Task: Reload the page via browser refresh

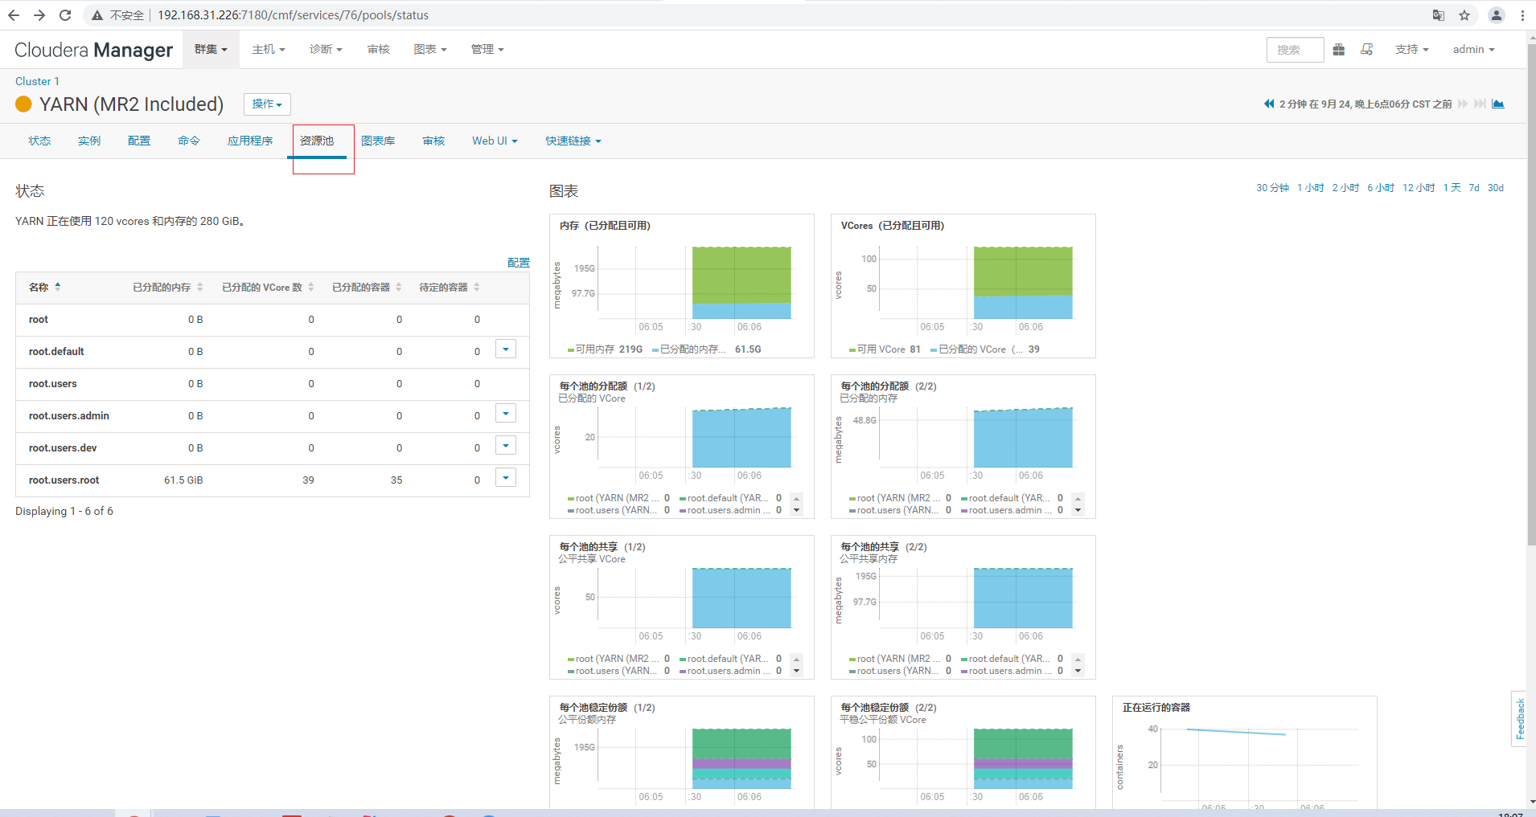Action: (x=65, y=15)
